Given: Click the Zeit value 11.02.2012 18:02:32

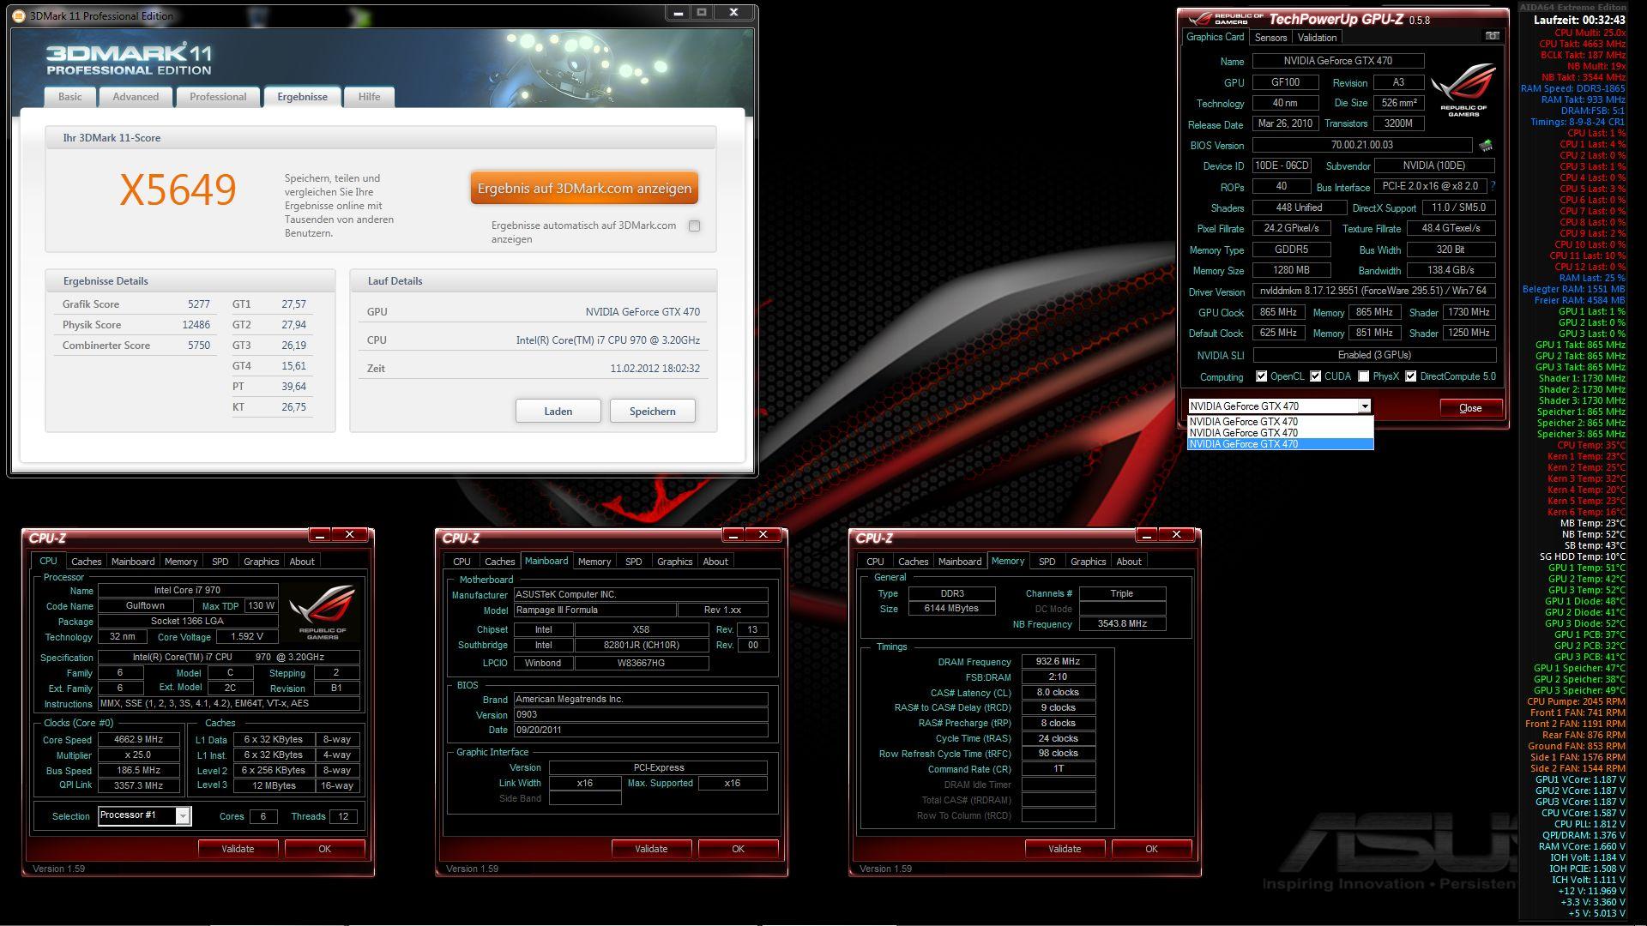Looking at the screenshot, I should tap(655, 369).
